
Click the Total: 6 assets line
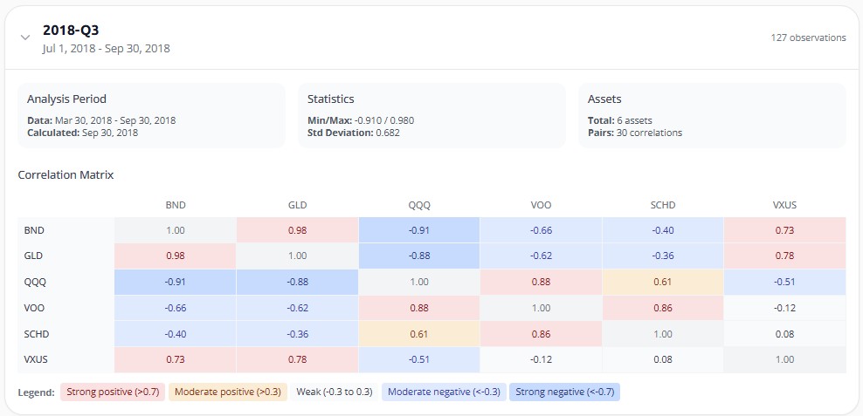(x=619, y=120)
